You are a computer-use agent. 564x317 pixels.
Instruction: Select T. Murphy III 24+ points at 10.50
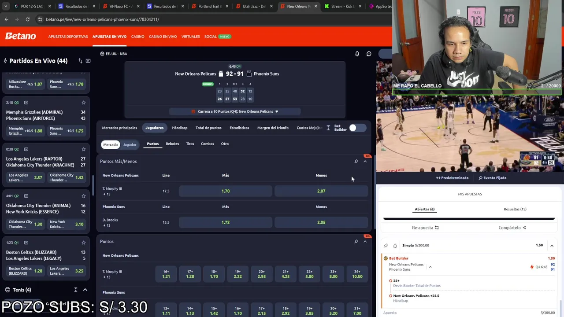357,274
